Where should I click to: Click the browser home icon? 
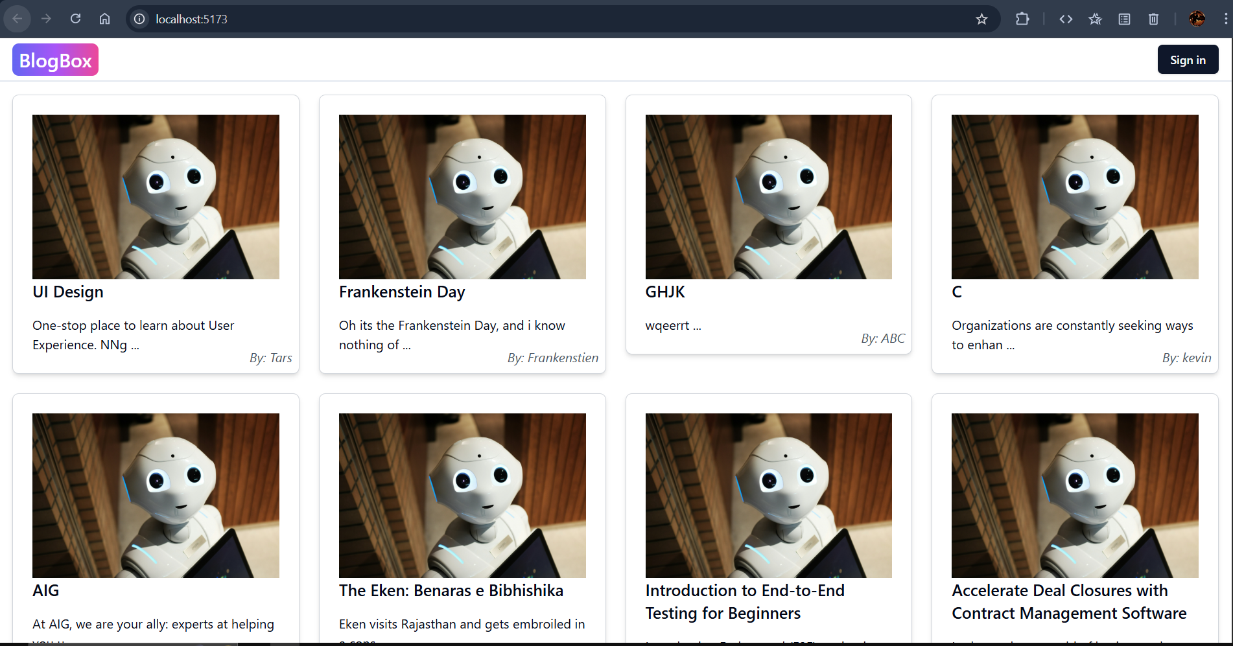click(x=104, y=19)
